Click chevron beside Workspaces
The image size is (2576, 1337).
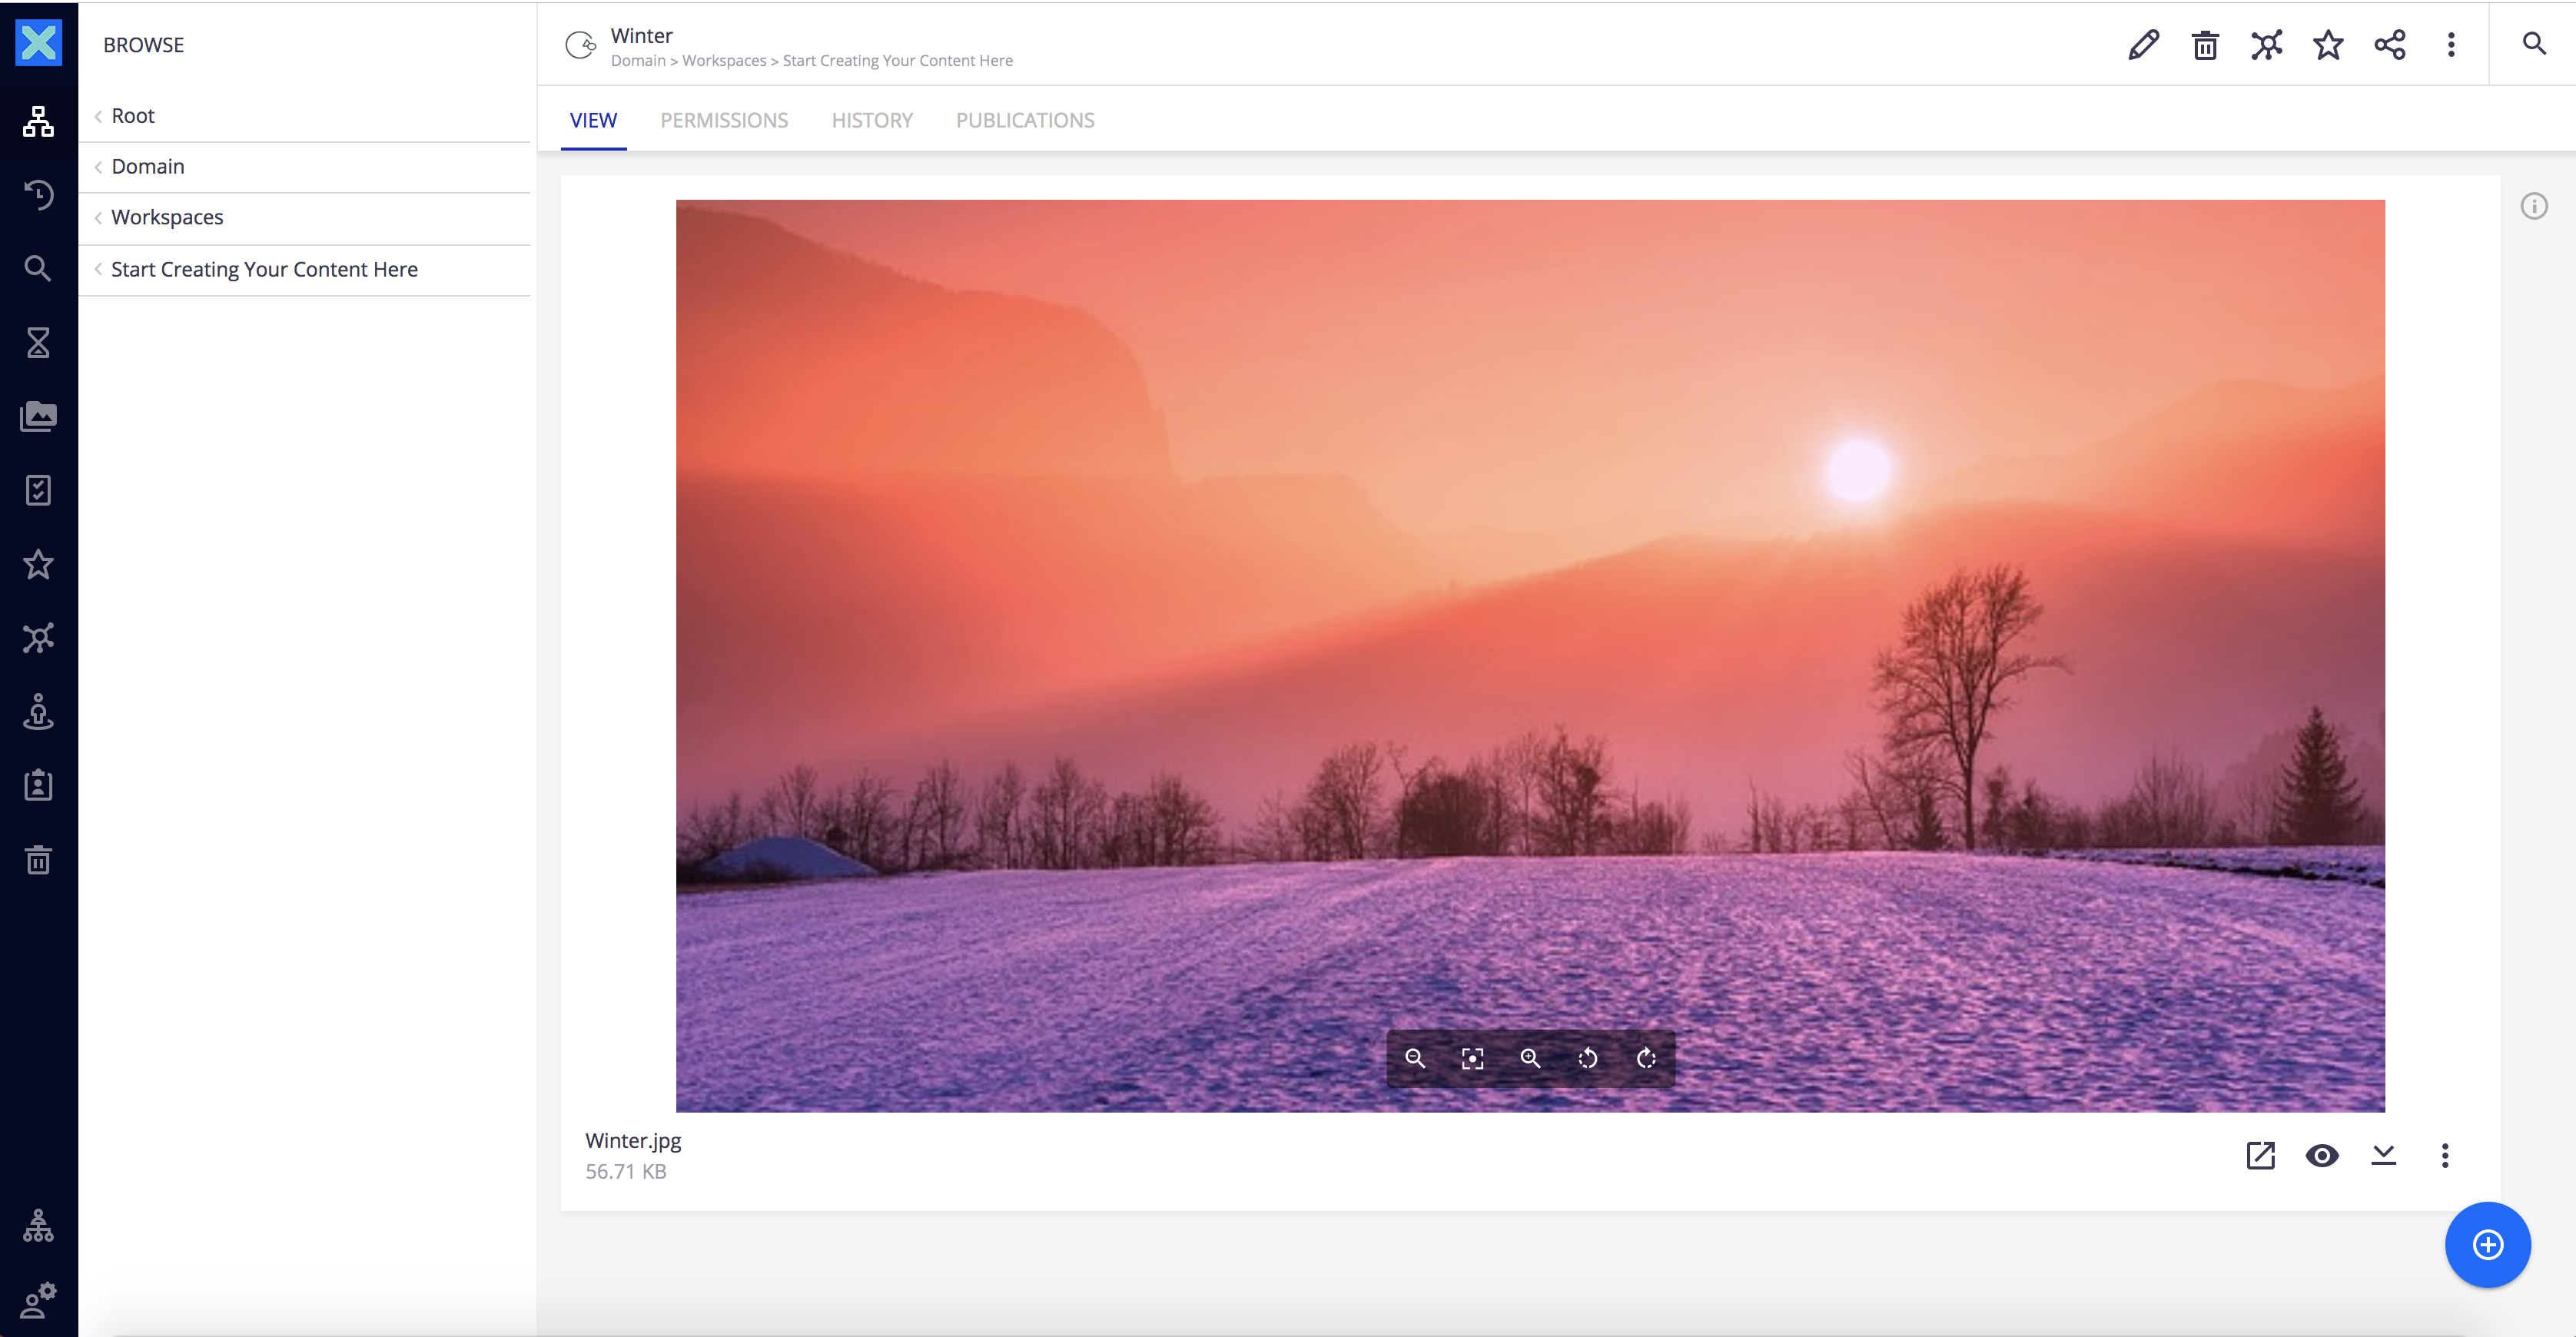tap(98, 218)
